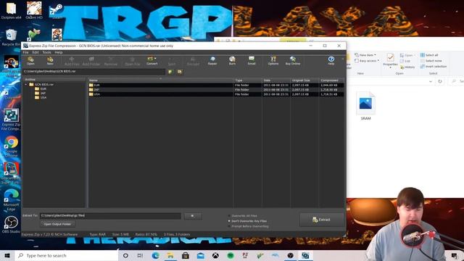Screen dimensions: 464x261
Task: Click Explorer refresh button
Action: (x=440, y=81)
